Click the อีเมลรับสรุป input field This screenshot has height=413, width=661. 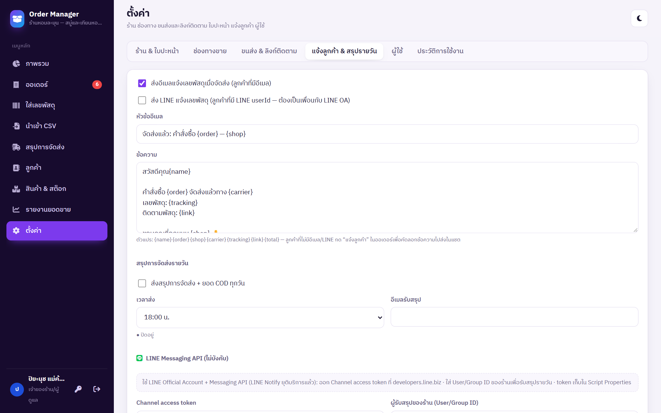click(514, 317)
